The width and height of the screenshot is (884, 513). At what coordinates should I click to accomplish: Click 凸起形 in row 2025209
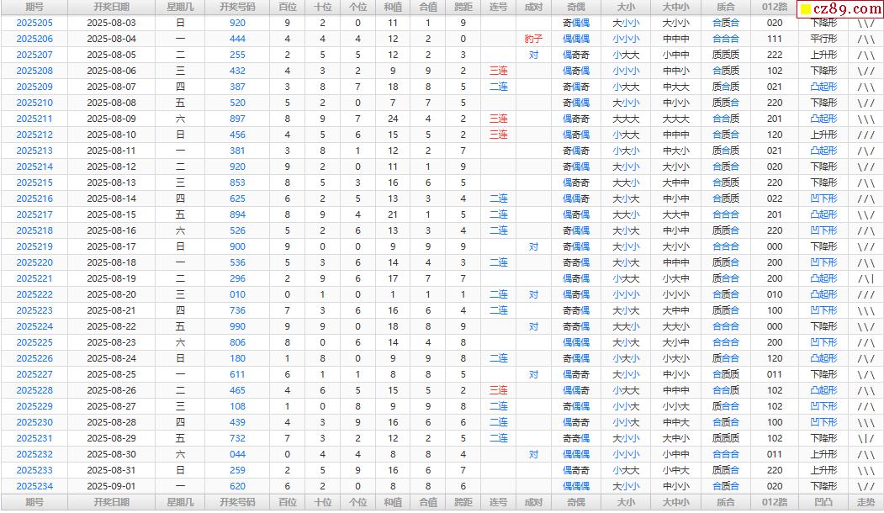823,87
